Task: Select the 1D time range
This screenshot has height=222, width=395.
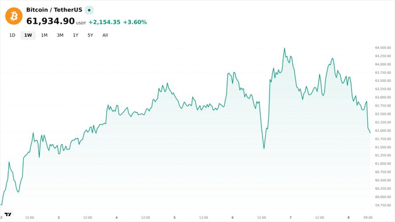Action: (12, 35)
